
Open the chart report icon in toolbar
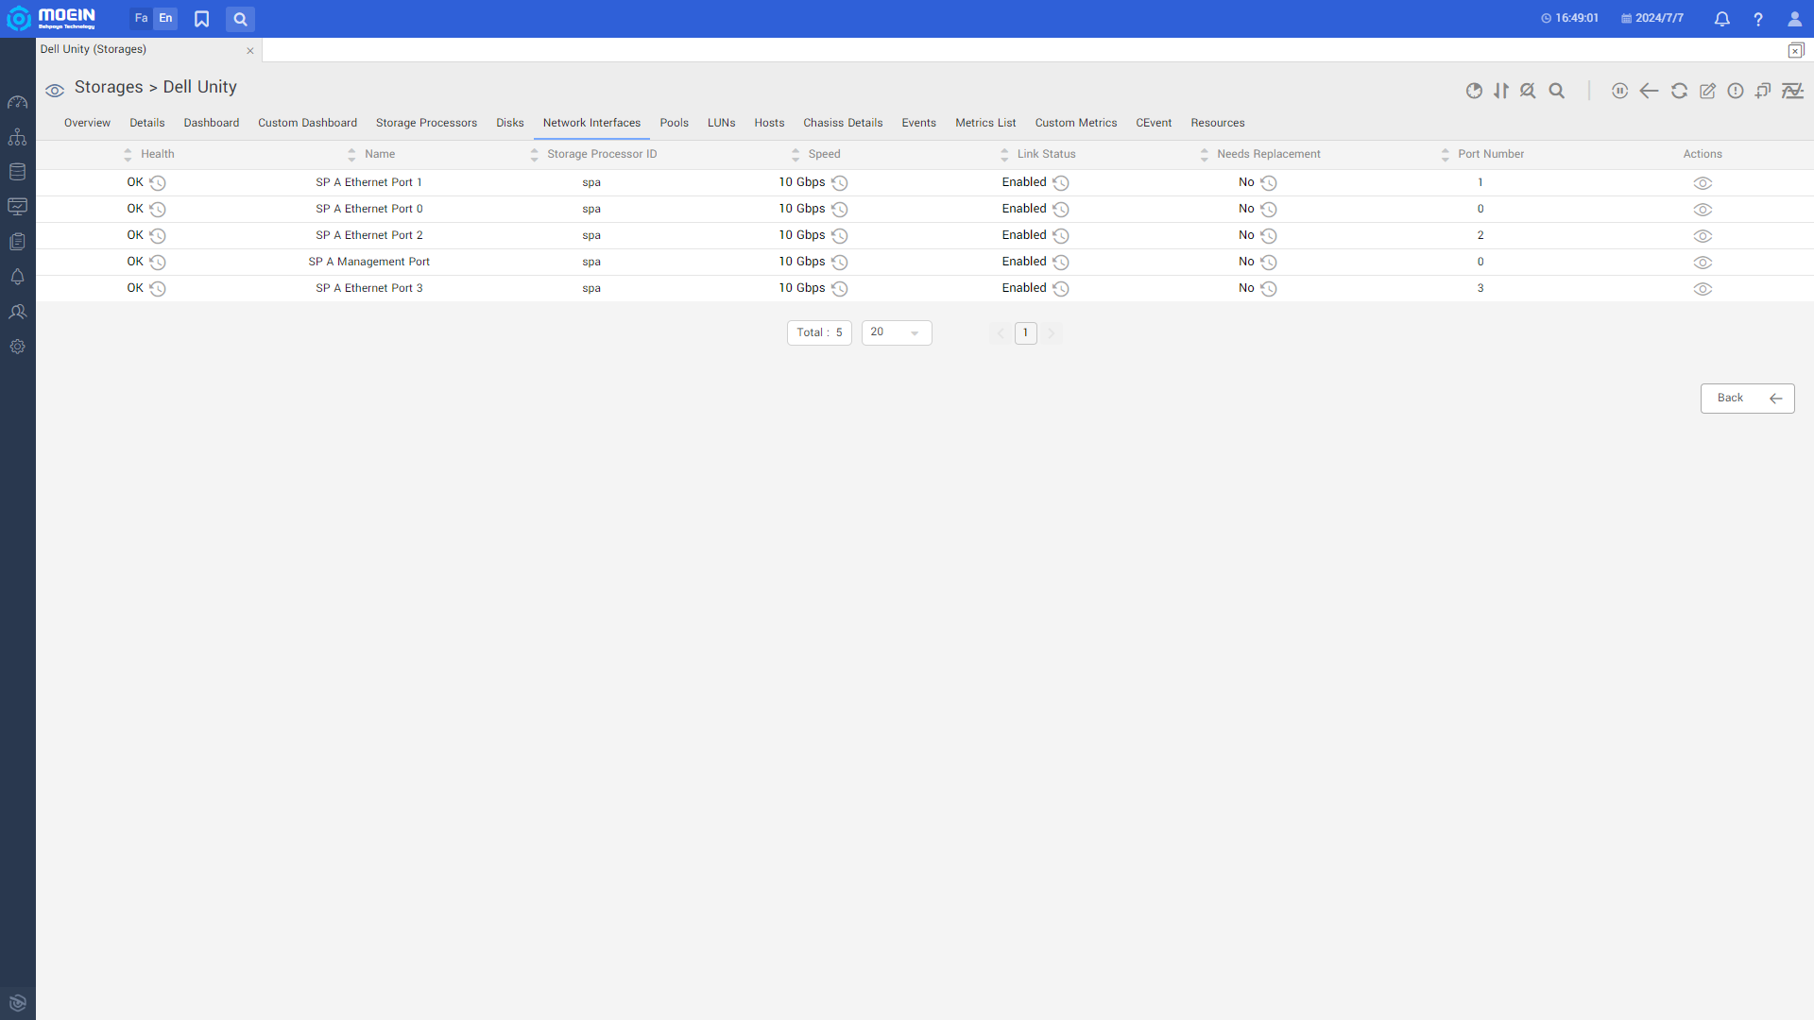point(1474,91)
